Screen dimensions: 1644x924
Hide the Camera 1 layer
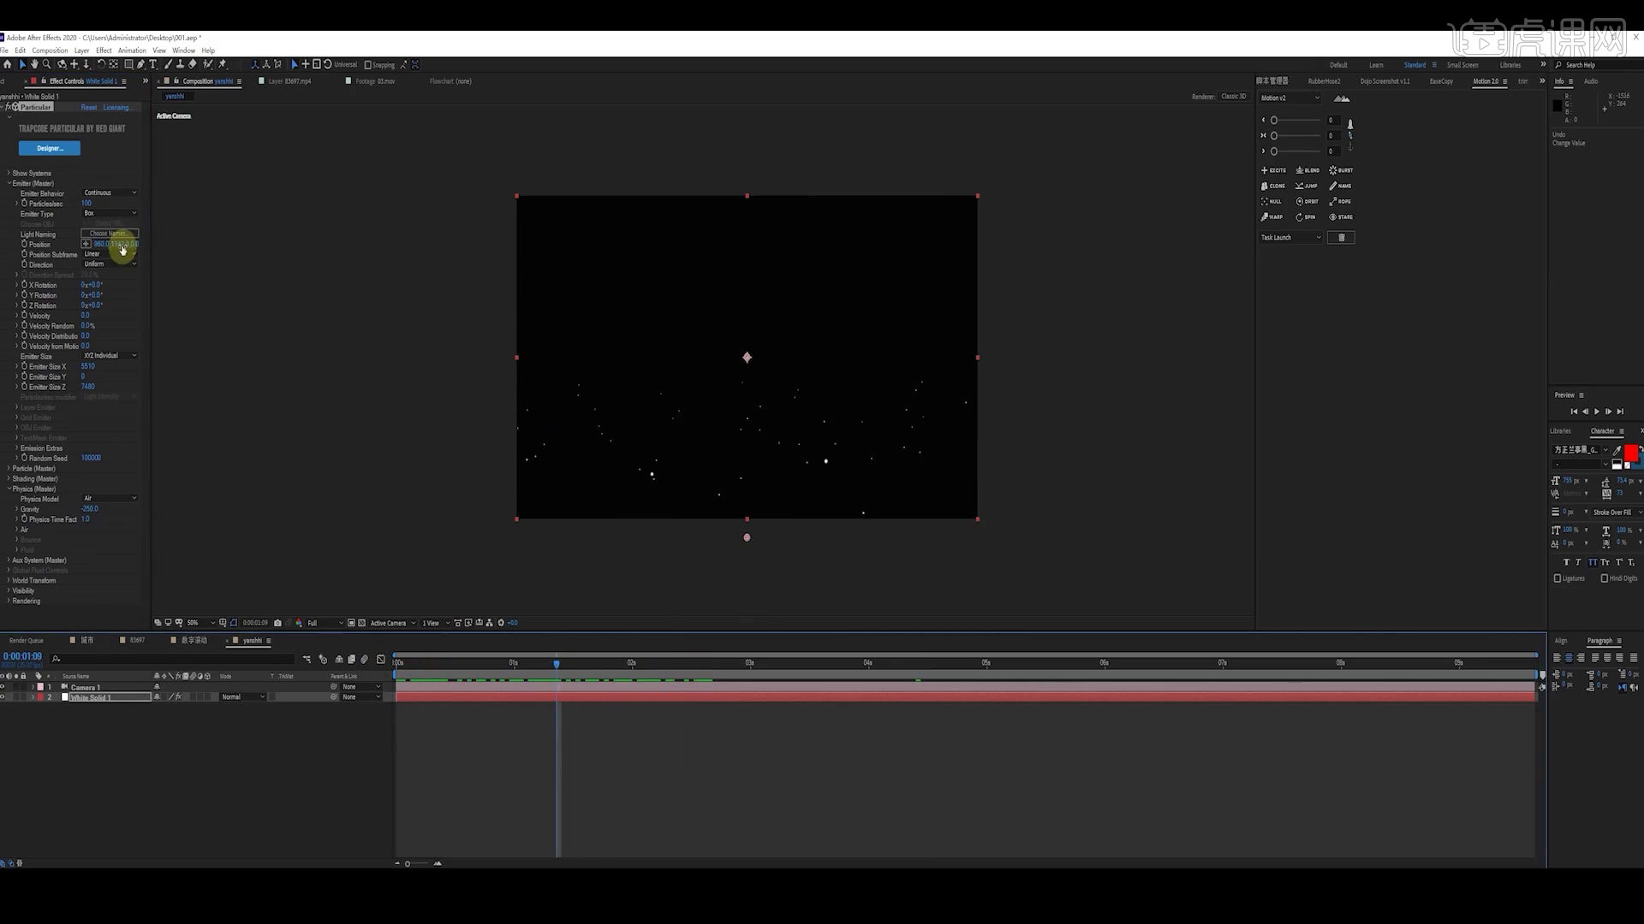tap(3, 687)
